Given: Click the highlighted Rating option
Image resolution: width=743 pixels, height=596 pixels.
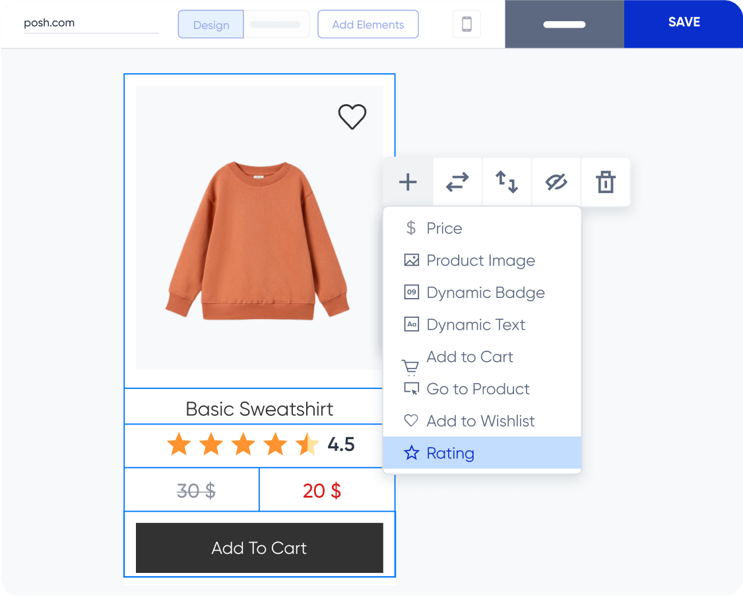Looking at the screenshot, I should pyautogui.click(x=450, y=453).
